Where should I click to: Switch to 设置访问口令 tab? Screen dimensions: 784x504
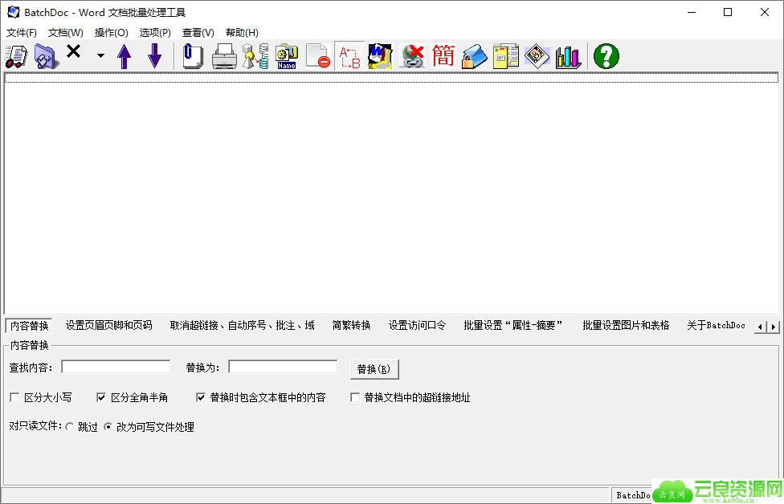coord(417,325)
